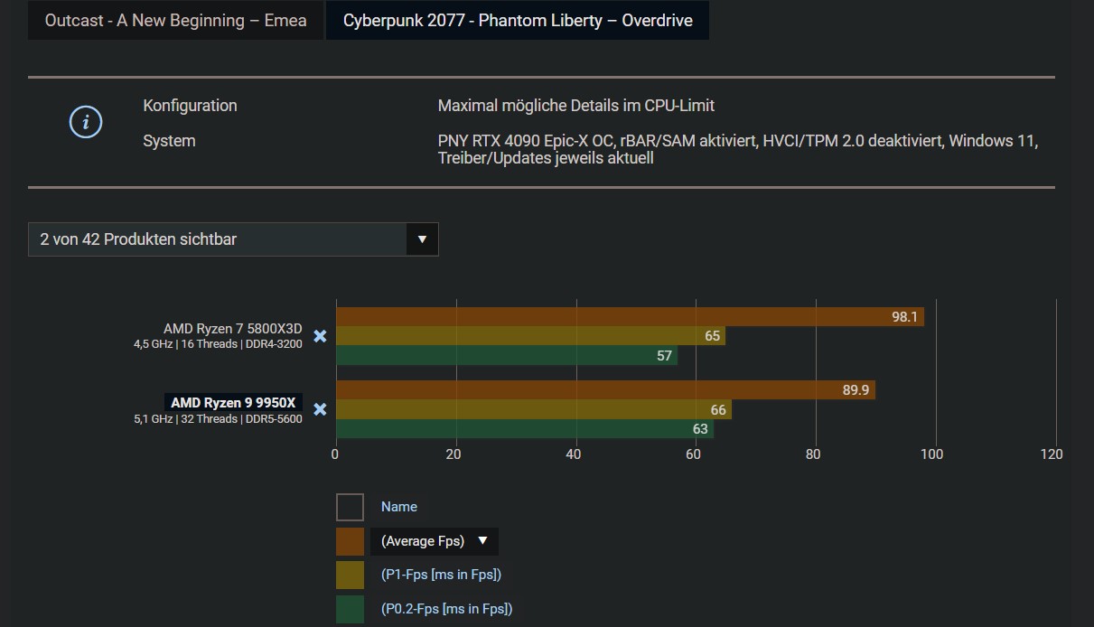Remove AMD Ryzen 9 9950X with X icon
Screen dimensions: 1094x627
[320, 409]
